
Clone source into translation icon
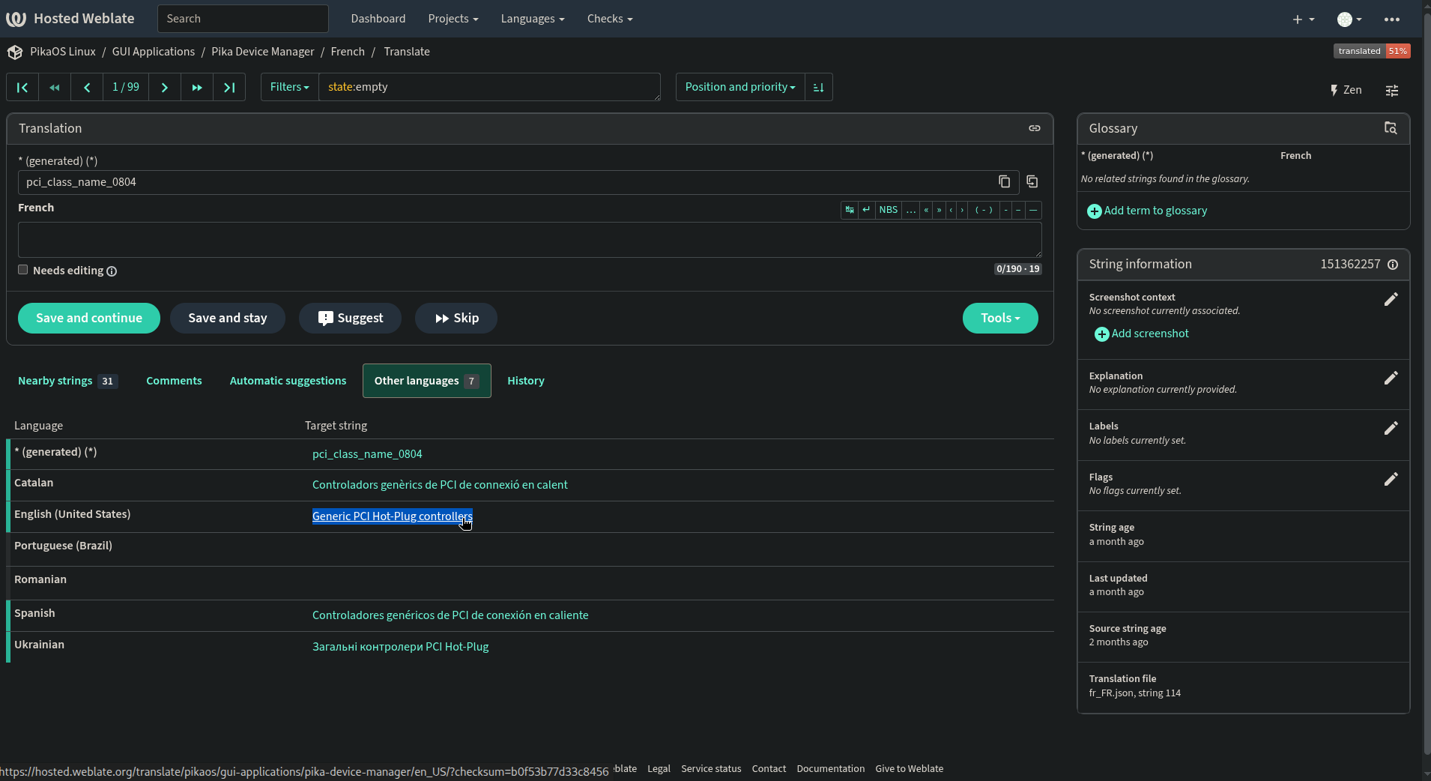coord(1032,181)
